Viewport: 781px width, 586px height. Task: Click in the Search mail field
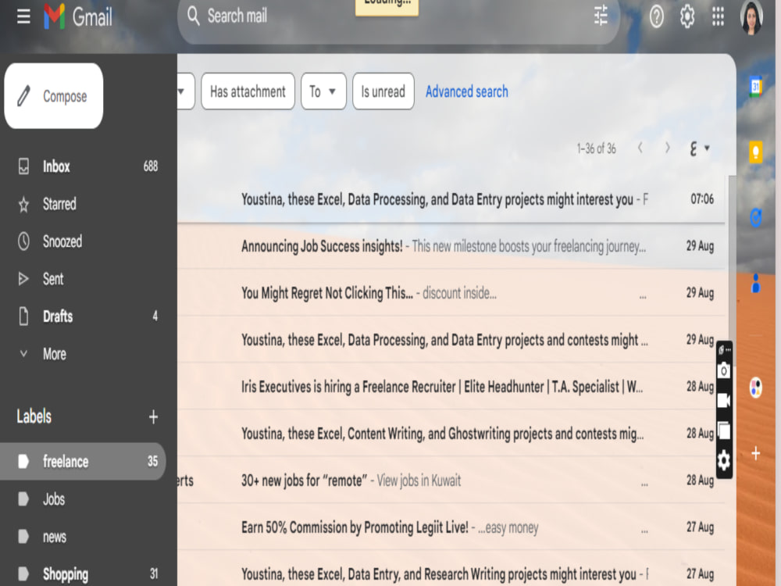coord(398,16)
